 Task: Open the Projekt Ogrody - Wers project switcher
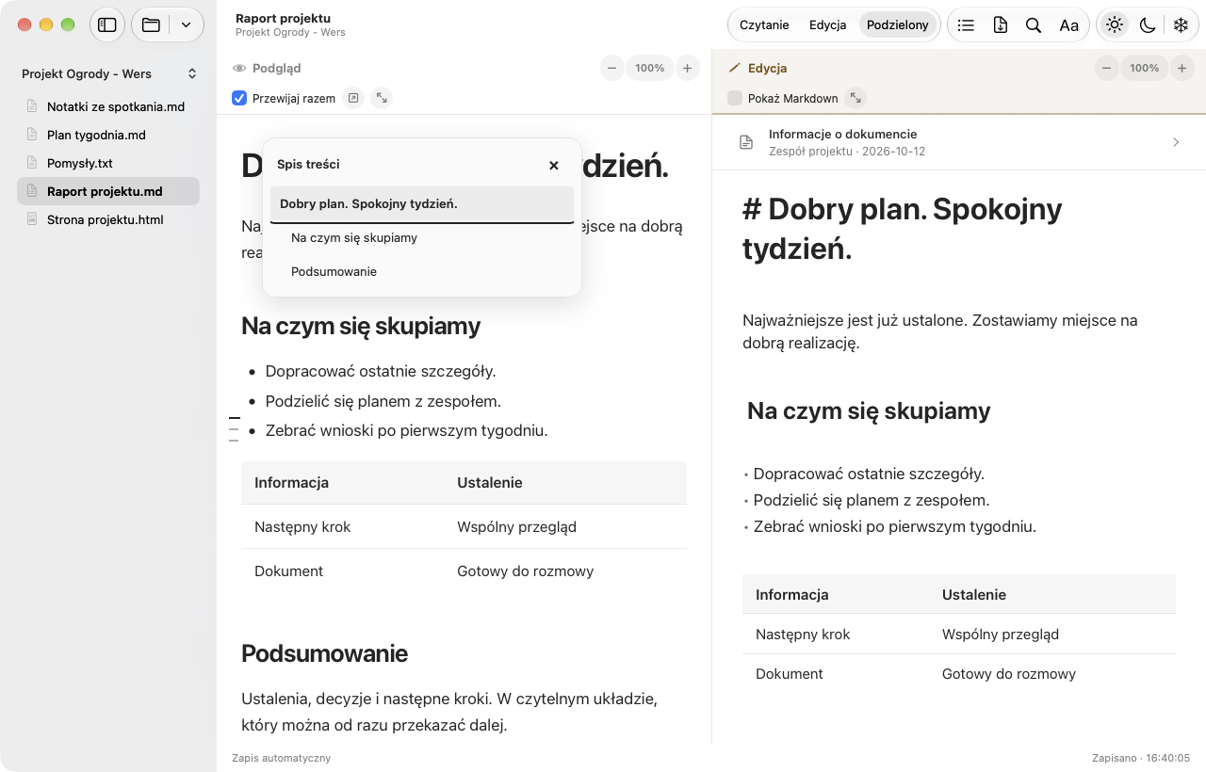[109, 73]
